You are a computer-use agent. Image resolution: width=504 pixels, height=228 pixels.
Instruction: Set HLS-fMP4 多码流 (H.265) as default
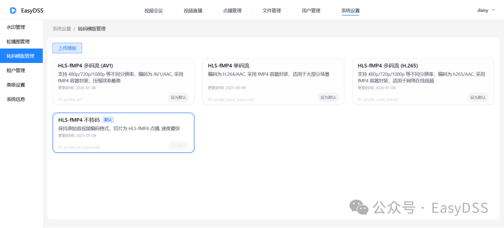tap(478, 97)
